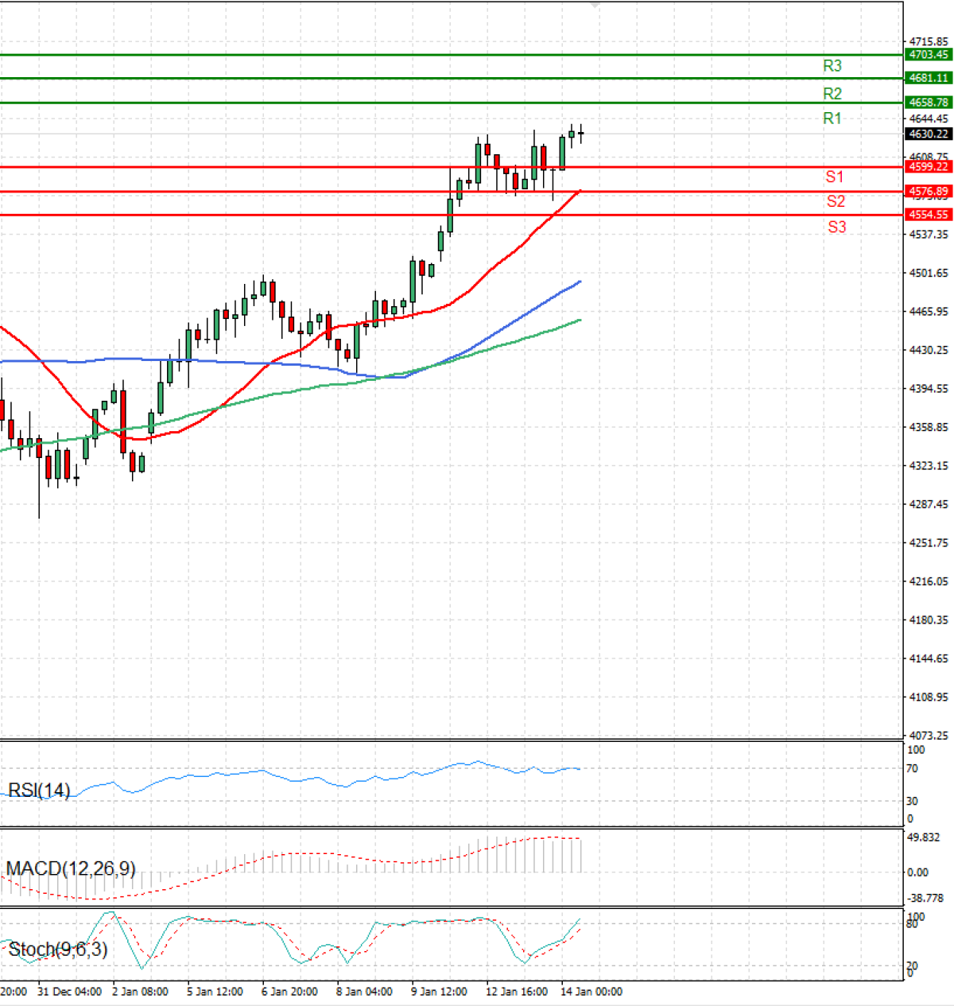
Task: Select the red 4554.55 price tag
Action: tap(928, 215)
